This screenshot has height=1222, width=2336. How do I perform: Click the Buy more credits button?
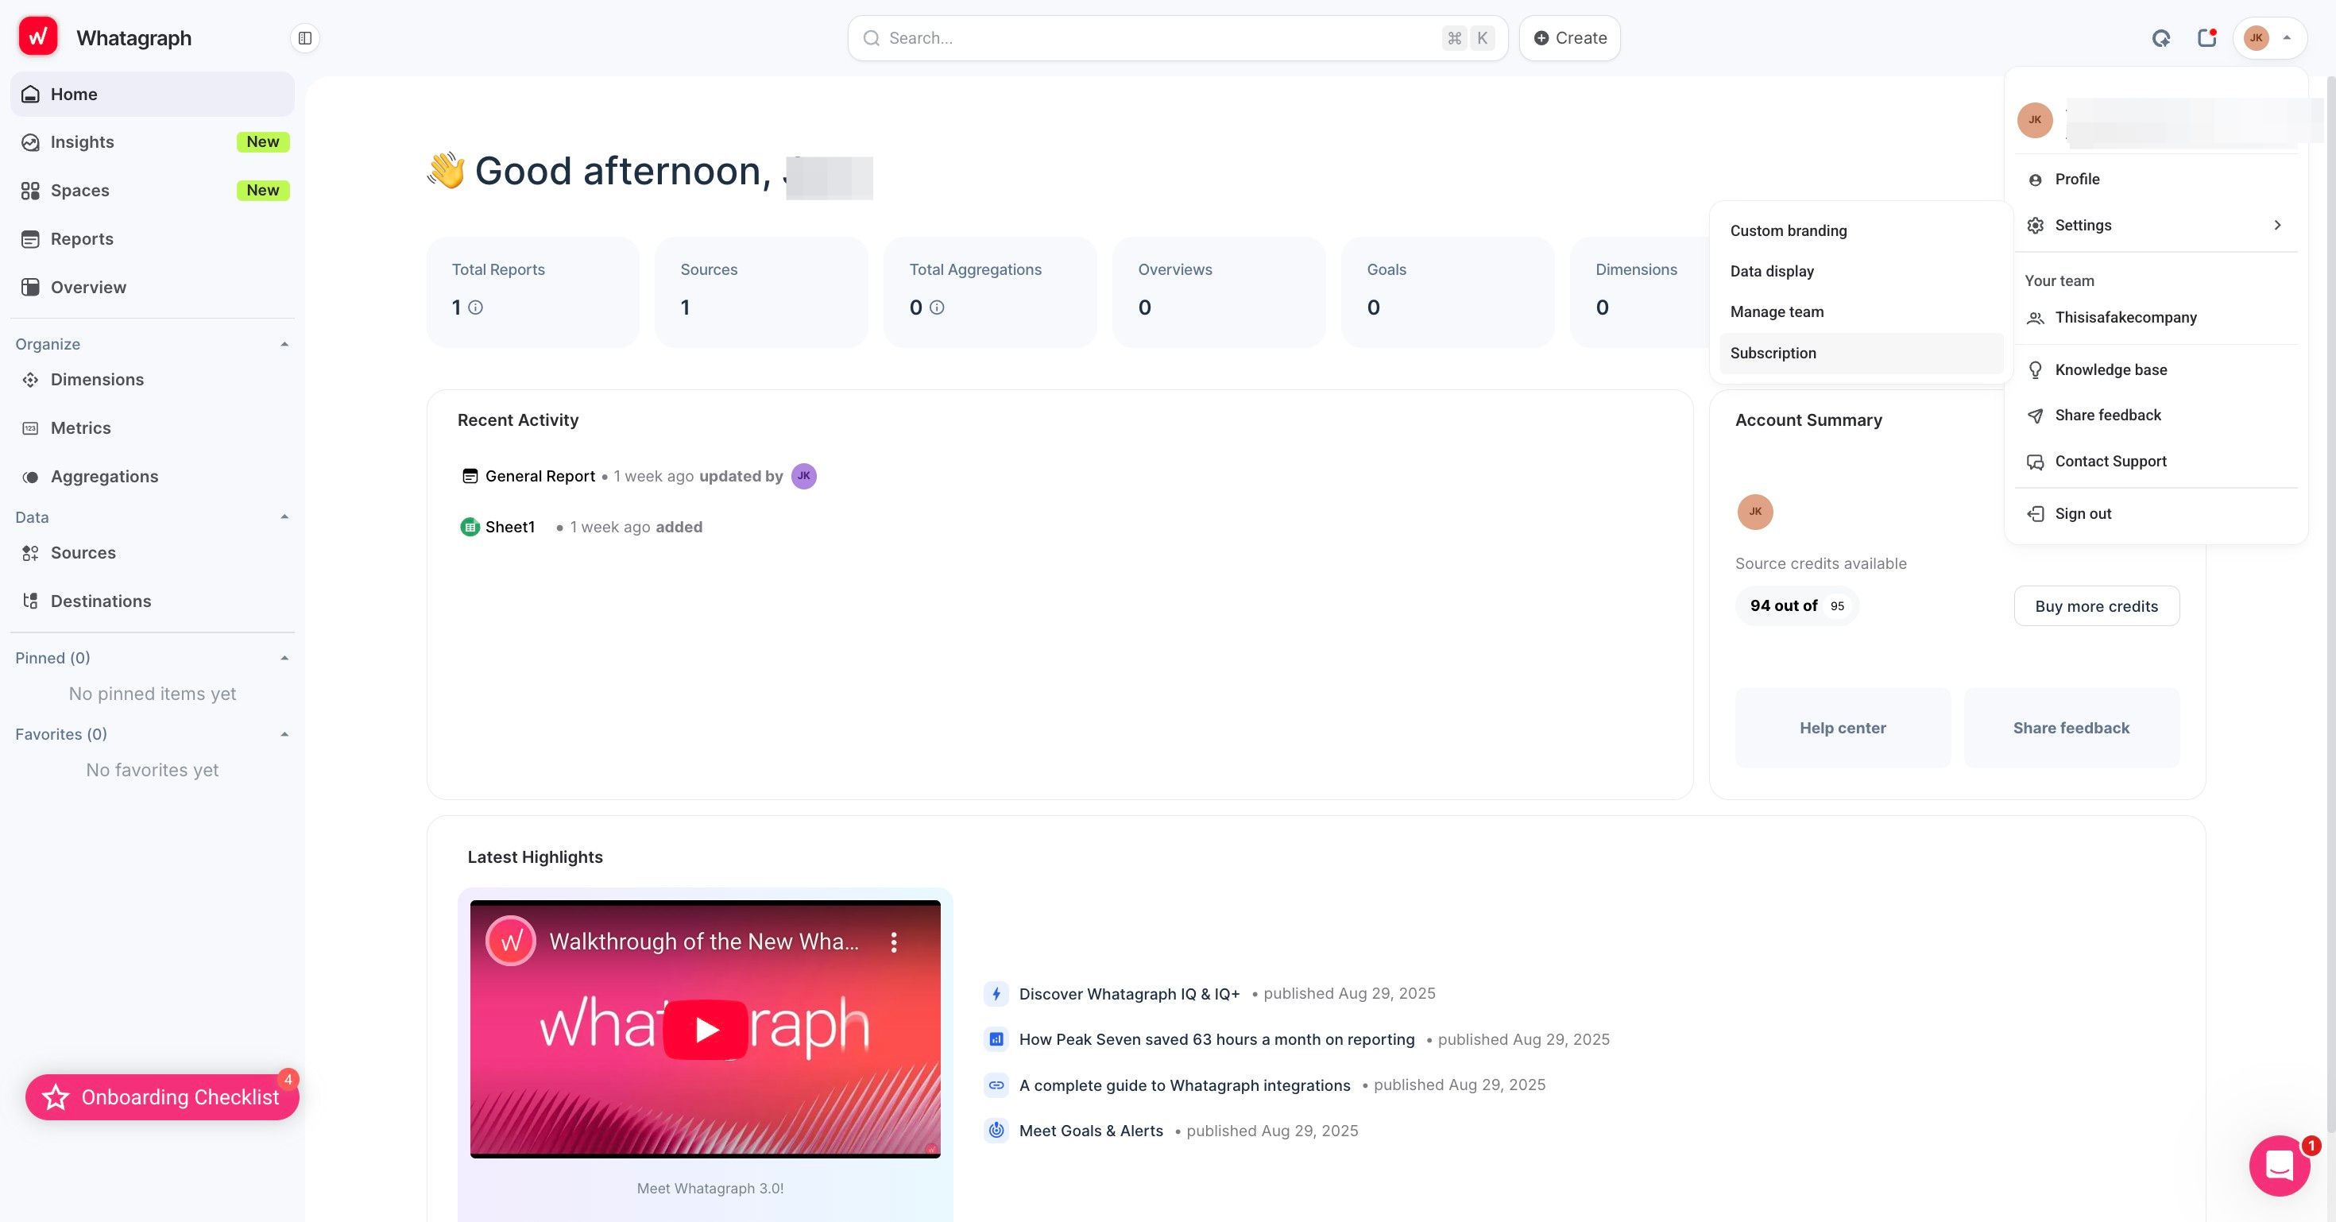point(2096,606)
